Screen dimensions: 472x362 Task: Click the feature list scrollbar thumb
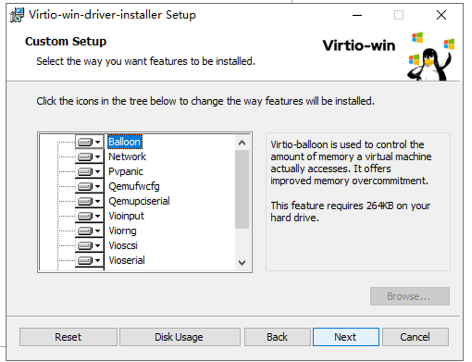pos(242,189)
